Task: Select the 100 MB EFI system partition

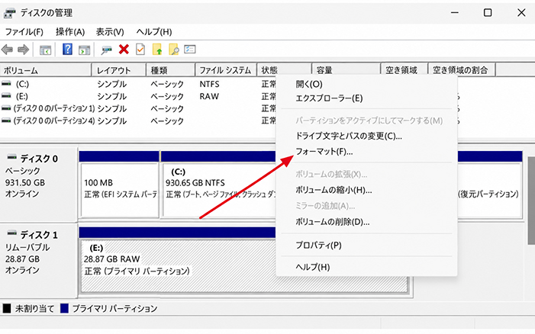Action: pyautogui.click(x=119, y=189)
